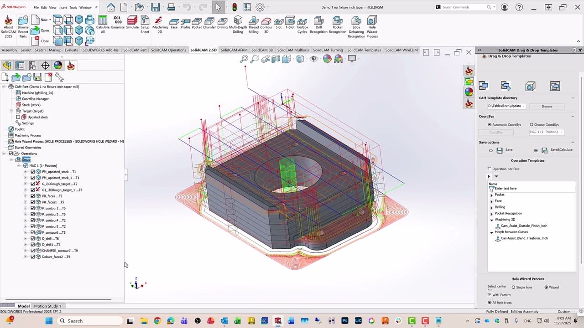Click the SOLIDWORKS Home icon
The height and width of the screenshot is (328, 584).
(111, 7)
